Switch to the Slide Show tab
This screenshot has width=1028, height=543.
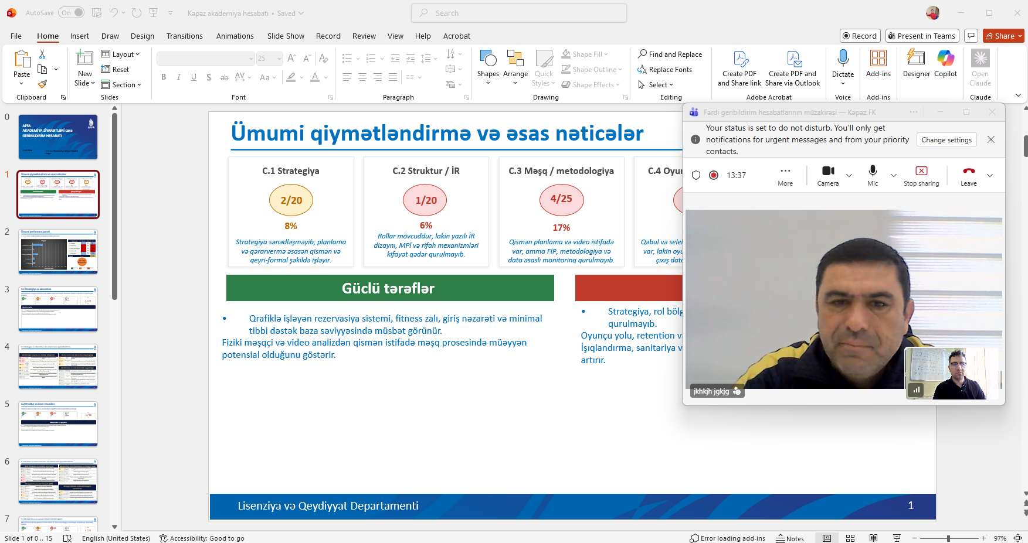point(286,36)
